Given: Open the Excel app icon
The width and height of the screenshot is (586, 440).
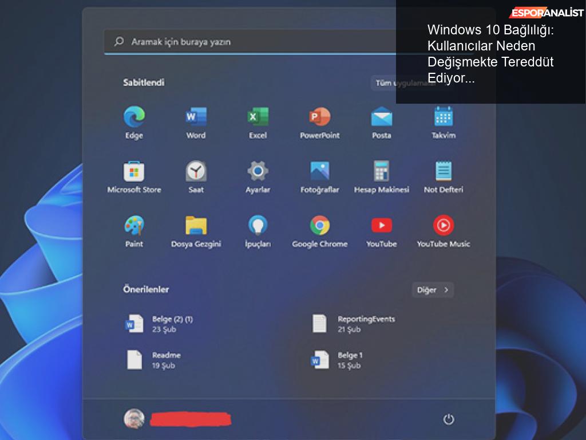Looking at the screenshot, I should [x=258, y=117].
